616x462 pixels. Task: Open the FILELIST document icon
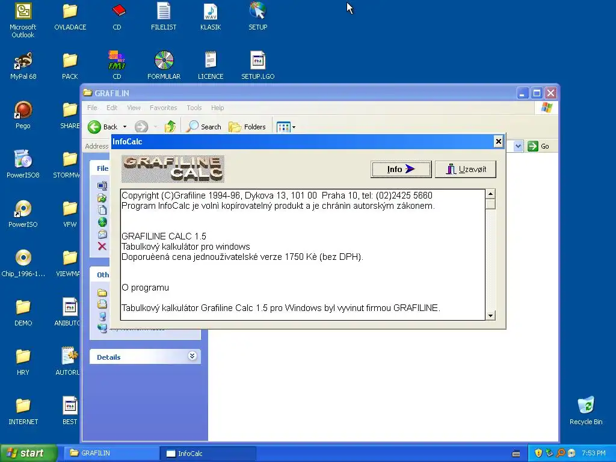pos(164,16)
